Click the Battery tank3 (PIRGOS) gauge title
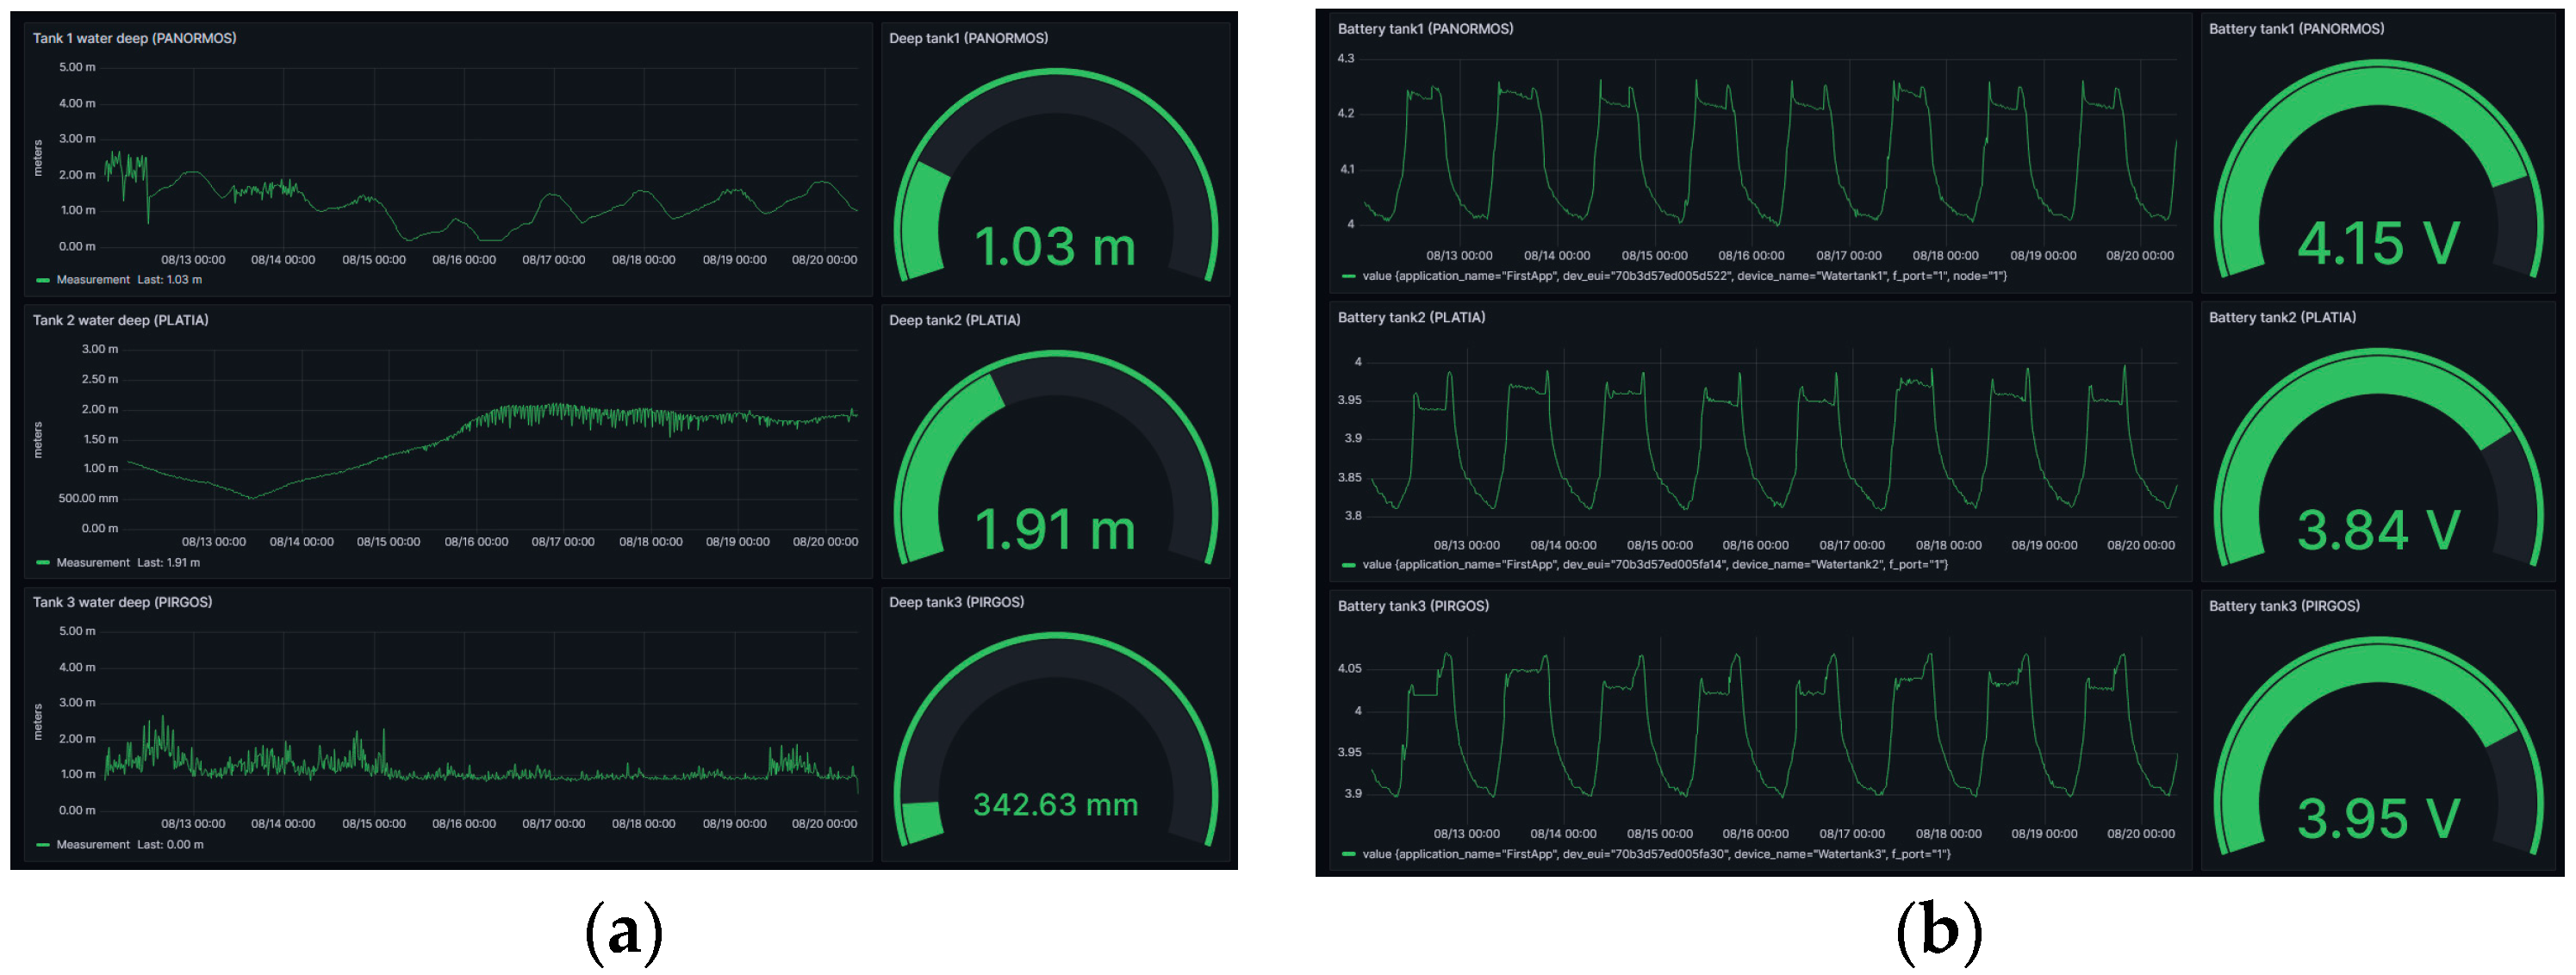The image size is (2576, 975). pos(2283,606)
